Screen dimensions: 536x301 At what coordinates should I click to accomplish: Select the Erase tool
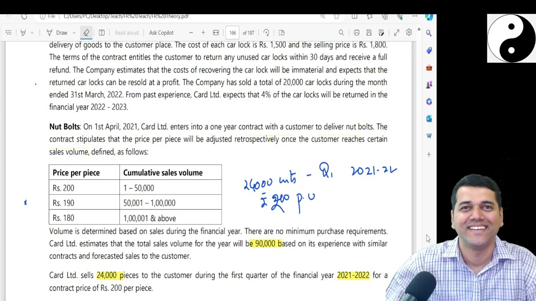pos(86,33)
